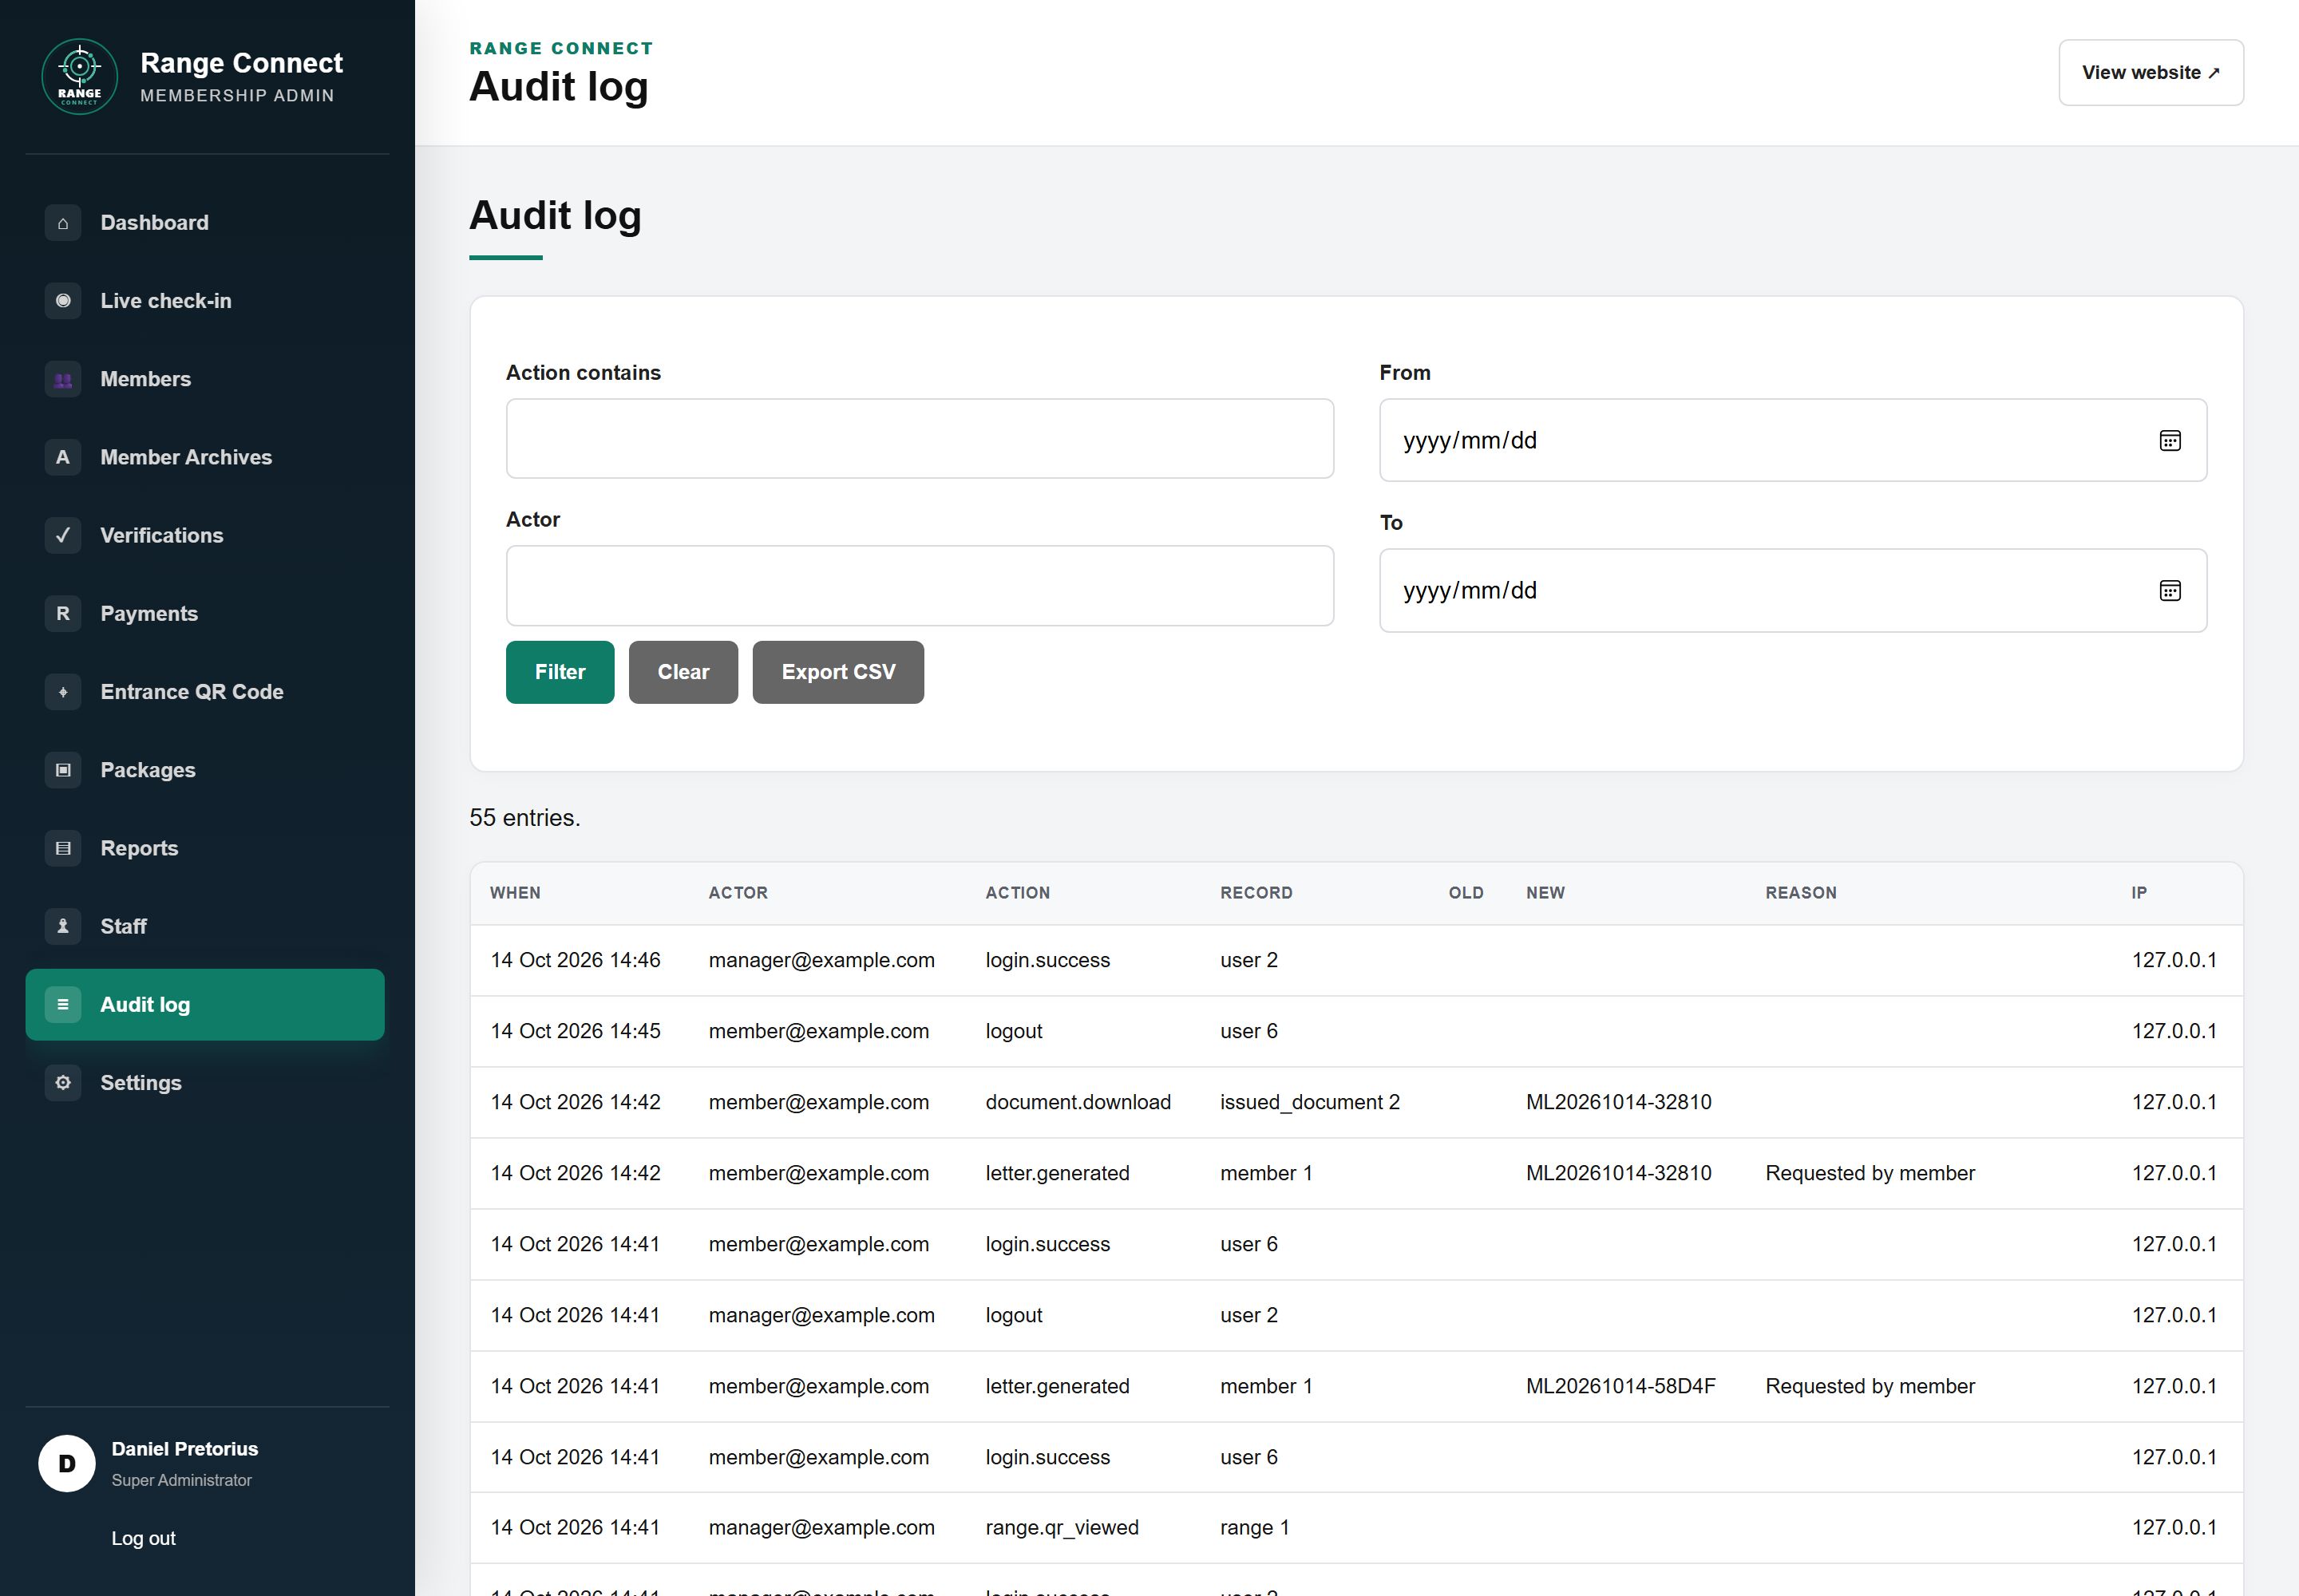Apply the Filter button

pos(560,672)
